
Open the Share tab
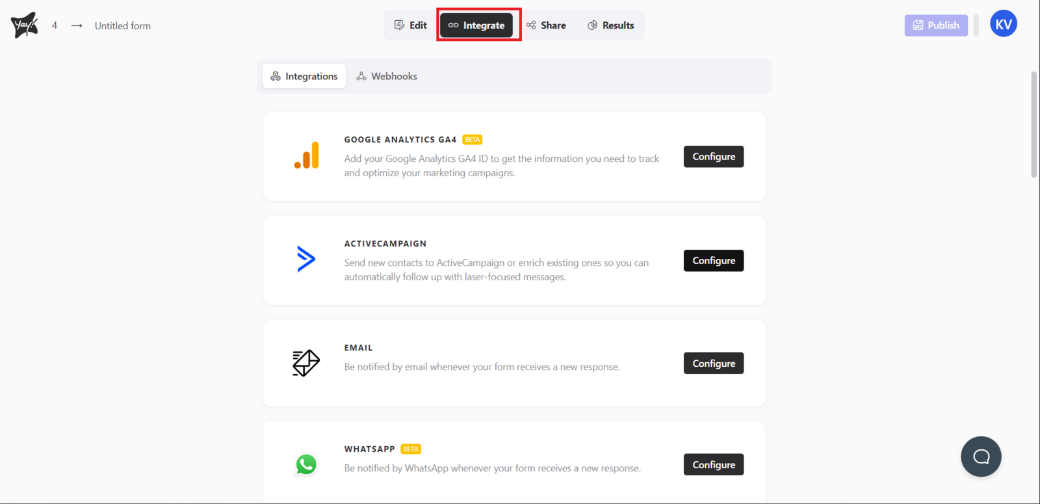(x=546, y=25)
